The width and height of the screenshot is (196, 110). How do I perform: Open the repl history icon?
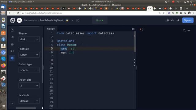point(77,20)
